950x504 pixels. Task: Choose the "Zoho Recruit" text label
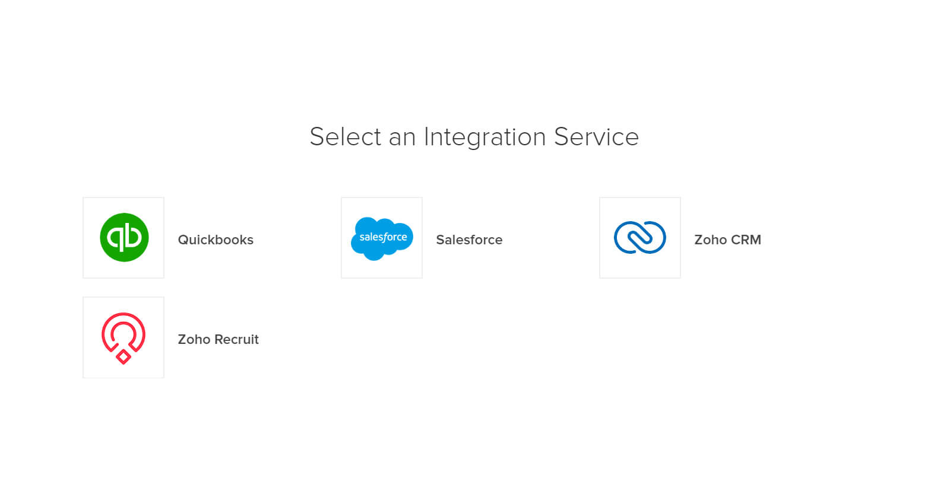218,339
